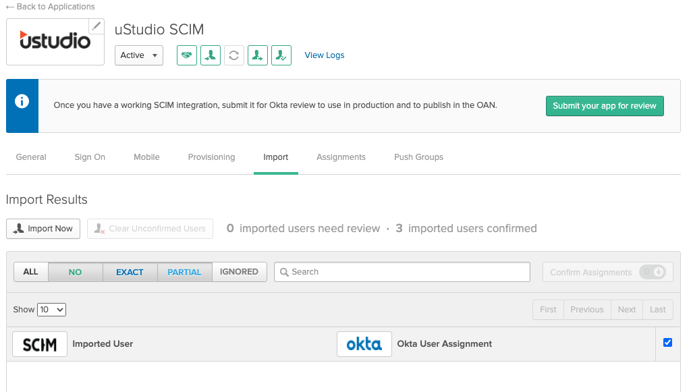Go to Next page of results

coord(627,310)
